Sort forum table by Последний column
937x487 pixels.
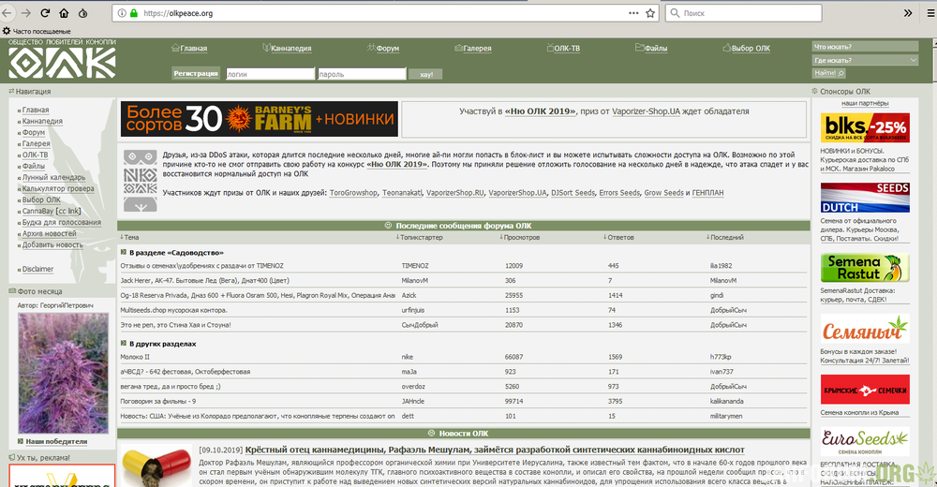[x=725, y=237]
